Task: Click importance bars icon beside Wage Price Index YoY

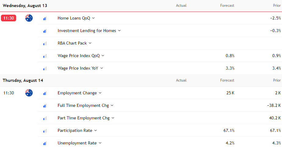Action: (x=45, y=68)
